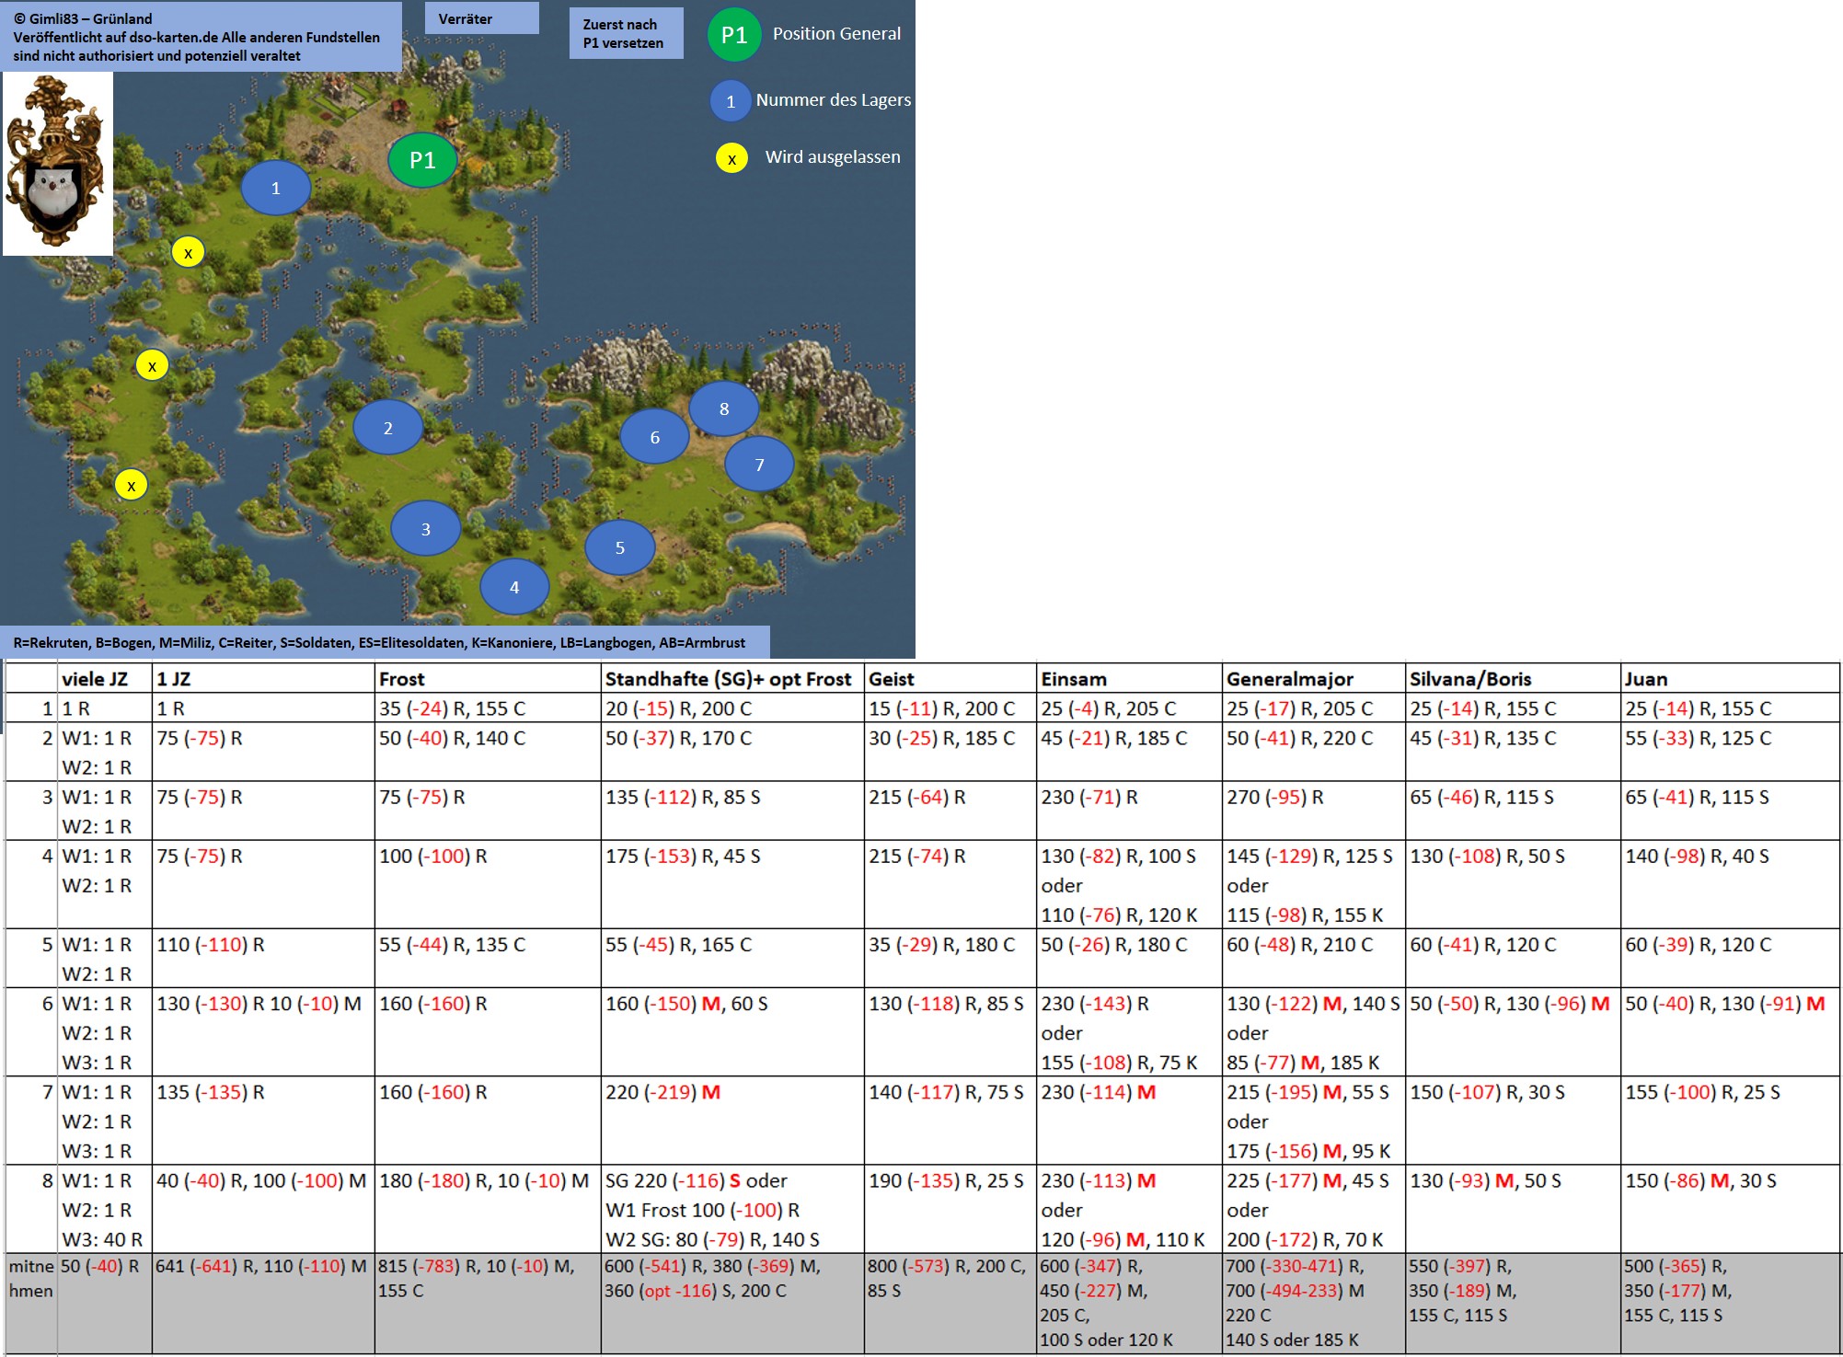Viewport: 1843px width, 1357px height.
Task: Click the yellow x marker nearest camp 1
Action: click(x=188, y=252)
